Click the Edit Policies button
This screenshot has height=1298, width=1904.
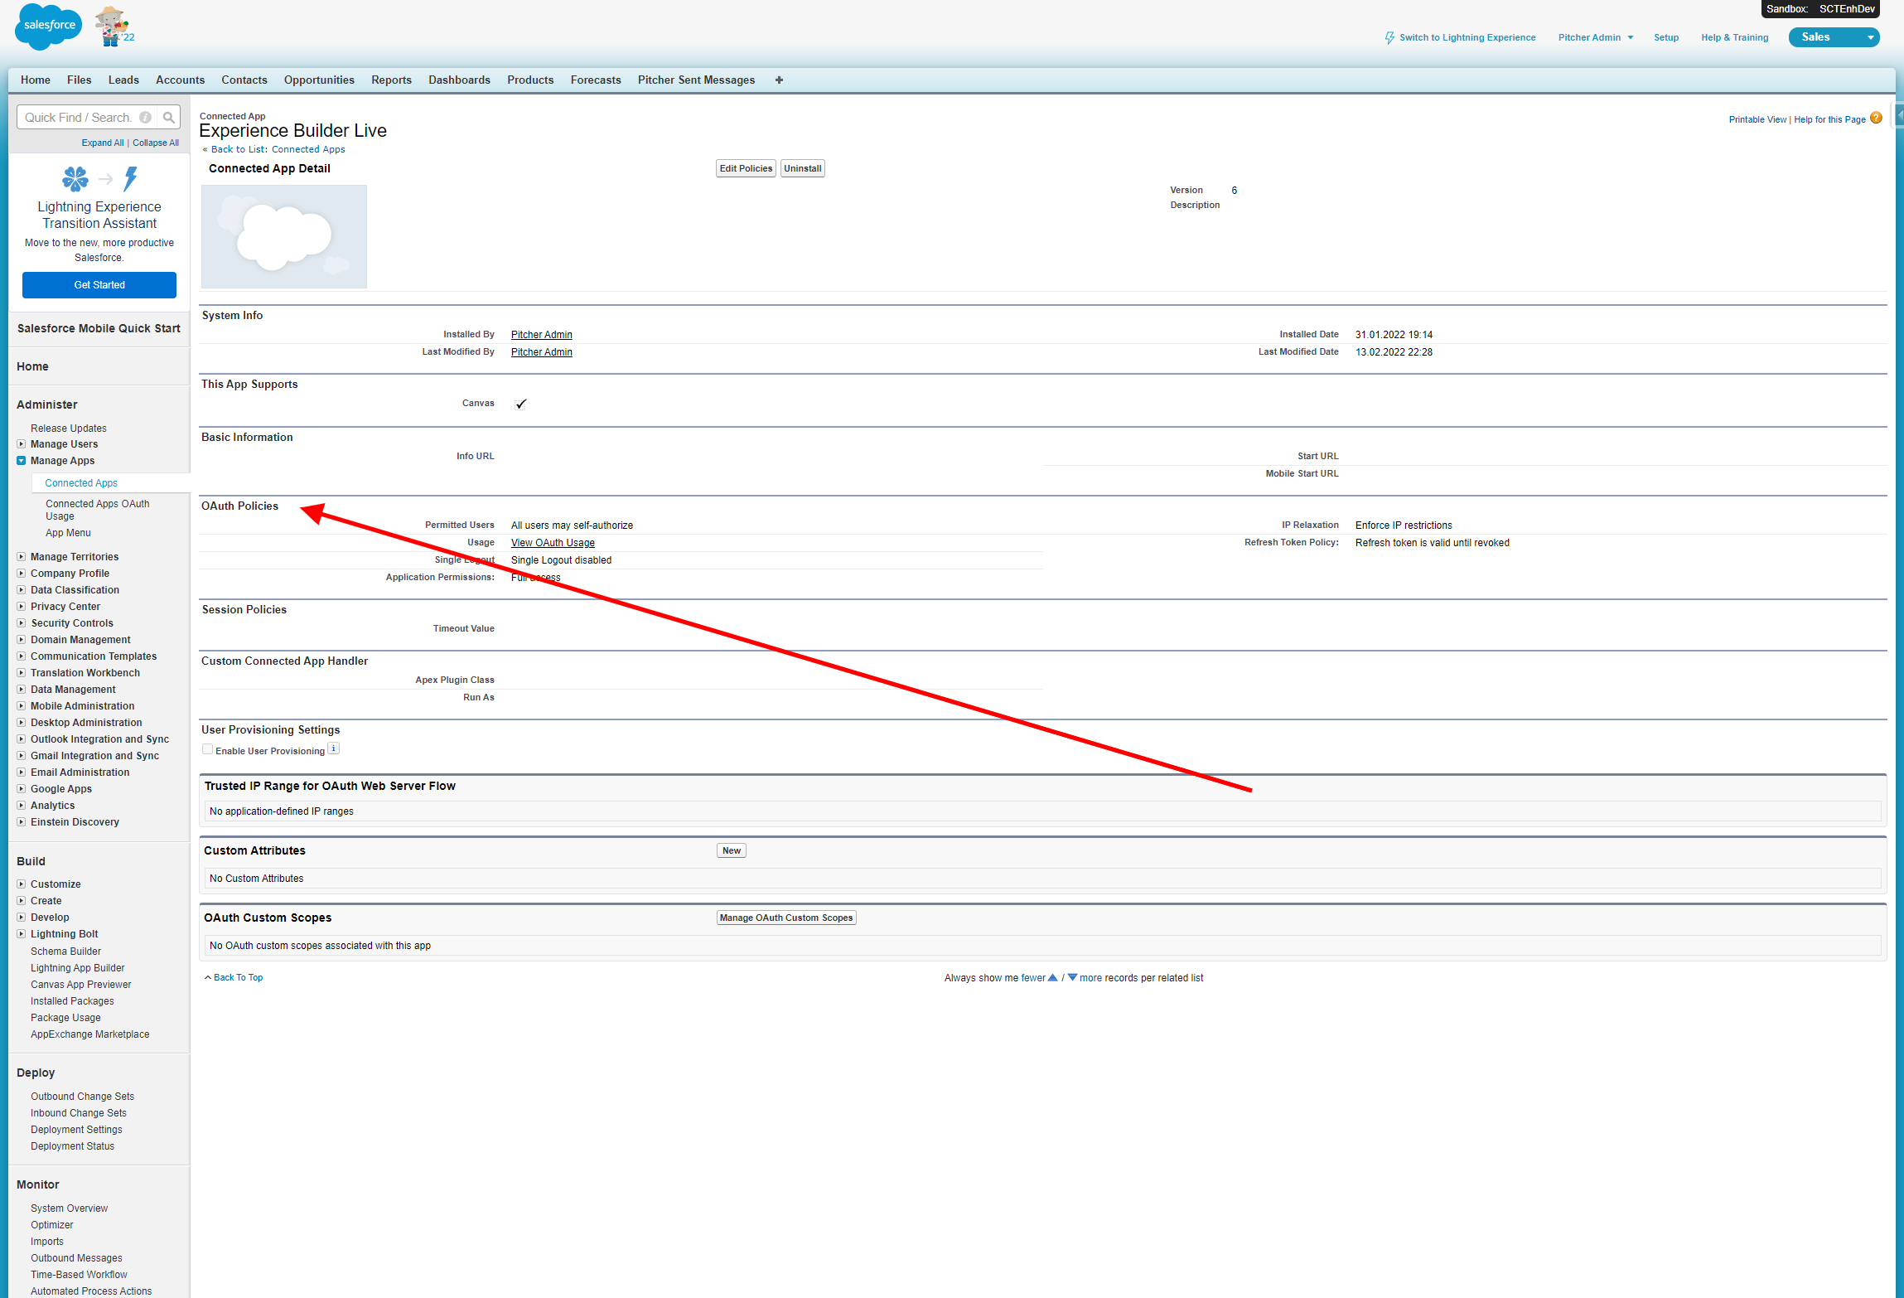tap(745, 168)
